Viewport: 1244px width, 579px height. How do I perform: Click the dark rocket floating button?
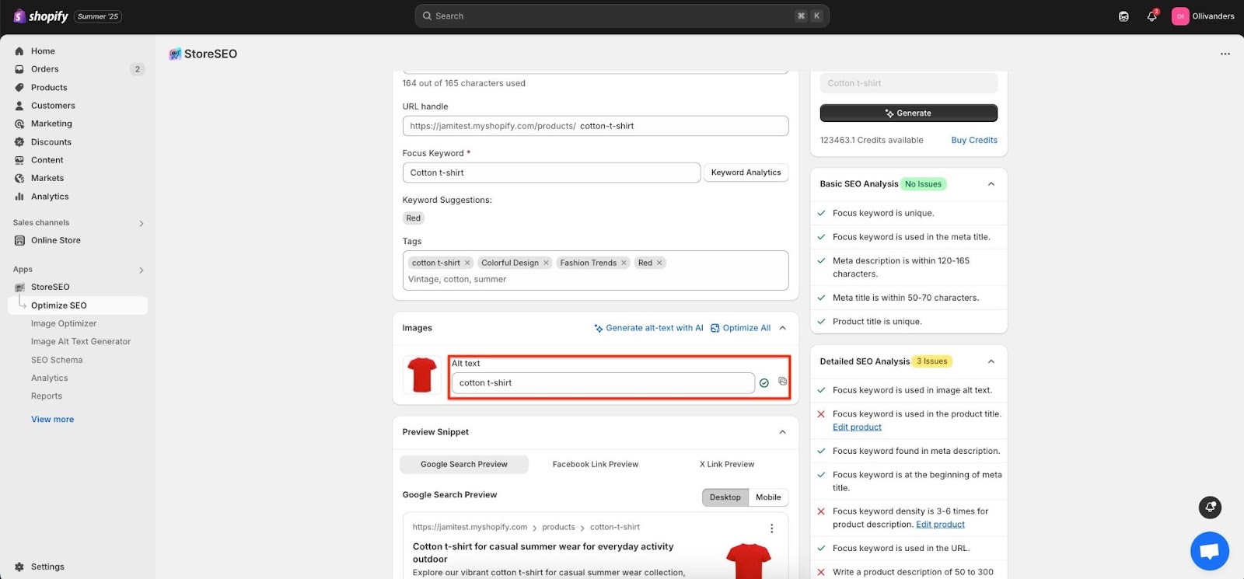pos(1210,507)
